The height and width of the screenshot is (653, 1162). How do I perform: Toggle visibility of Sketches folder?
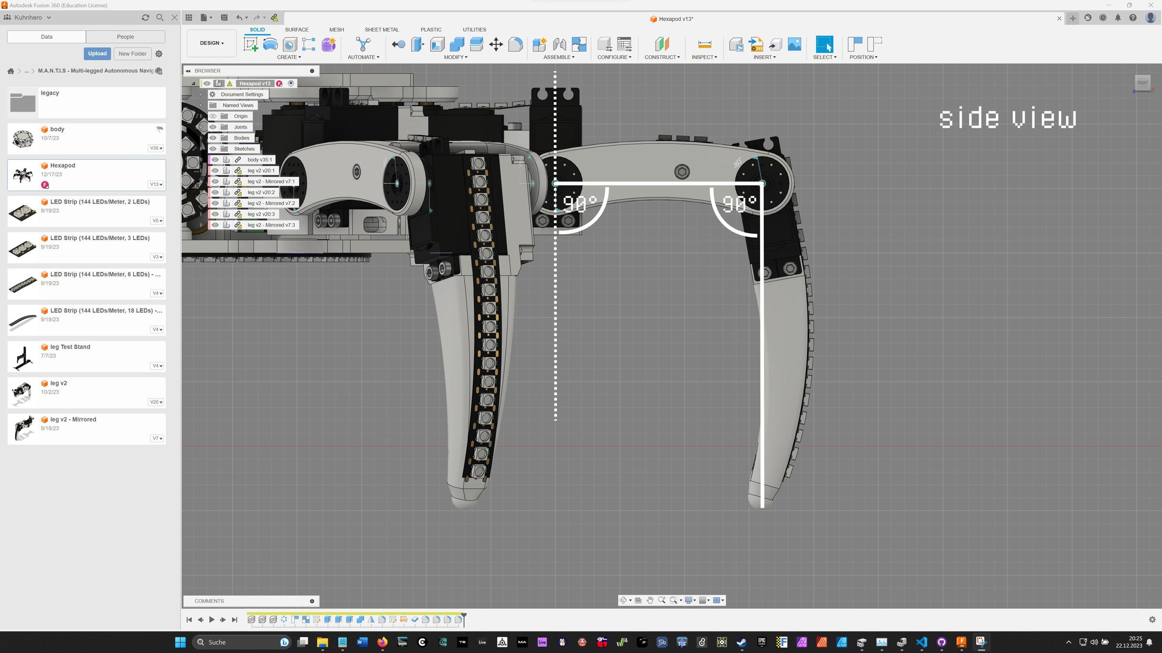pyautogui.click(x=213, y=149)
